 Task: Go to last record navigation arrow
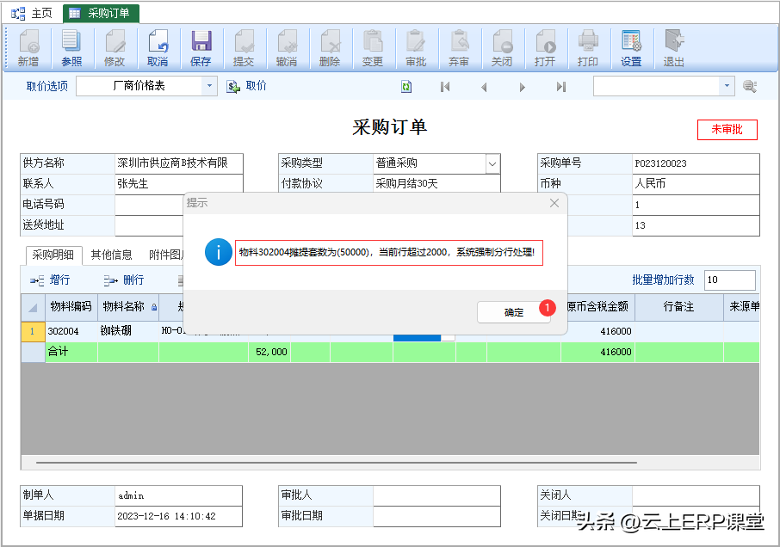coord(561,87)
